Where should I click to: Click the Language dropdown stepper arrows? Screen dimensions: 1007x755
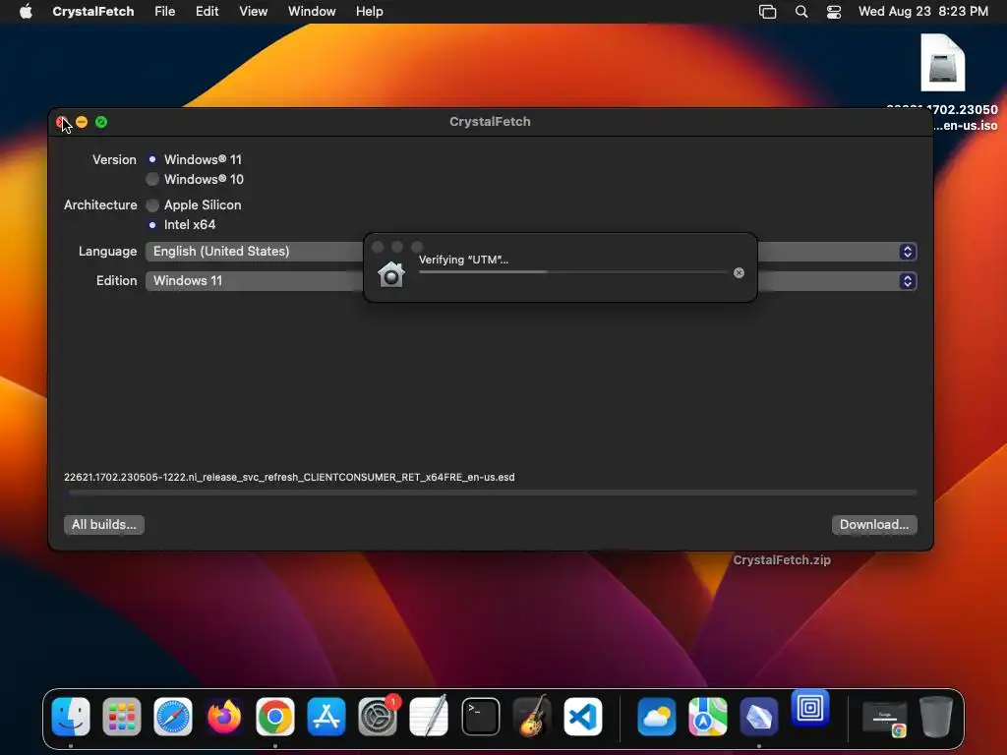907,251
